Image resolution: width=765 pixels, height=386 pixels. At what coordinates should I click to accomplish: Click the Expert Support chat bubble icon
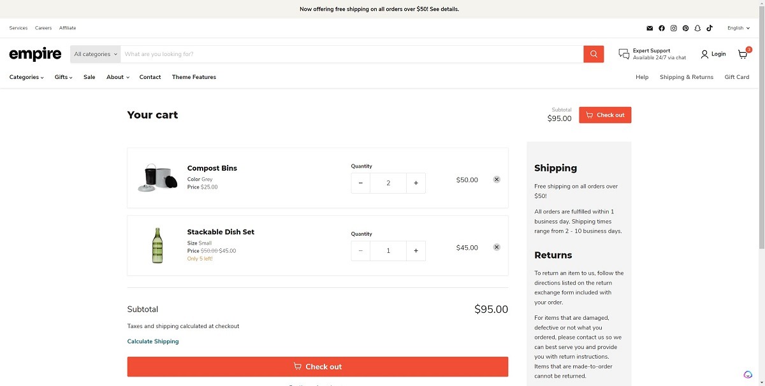[623, 54]
